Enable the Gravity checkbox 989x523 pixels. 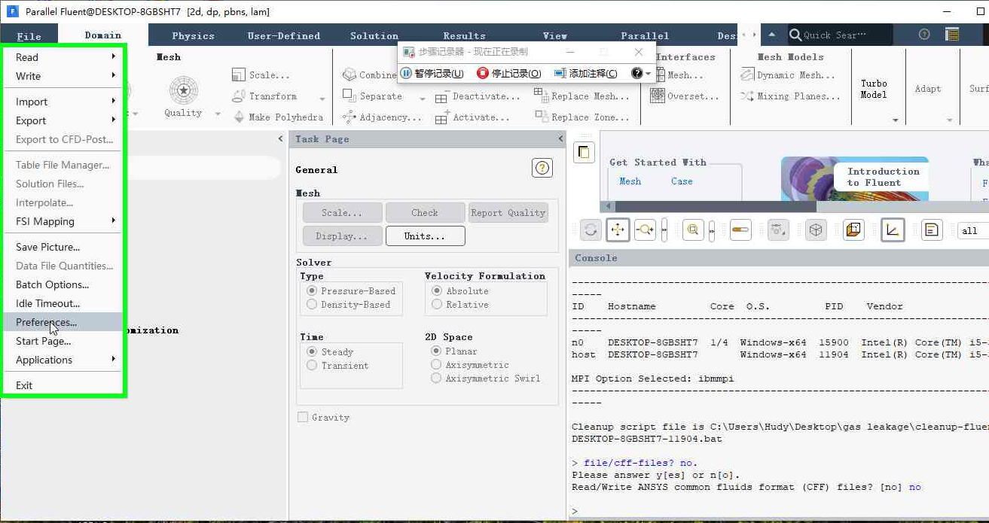tap(303, 418)
